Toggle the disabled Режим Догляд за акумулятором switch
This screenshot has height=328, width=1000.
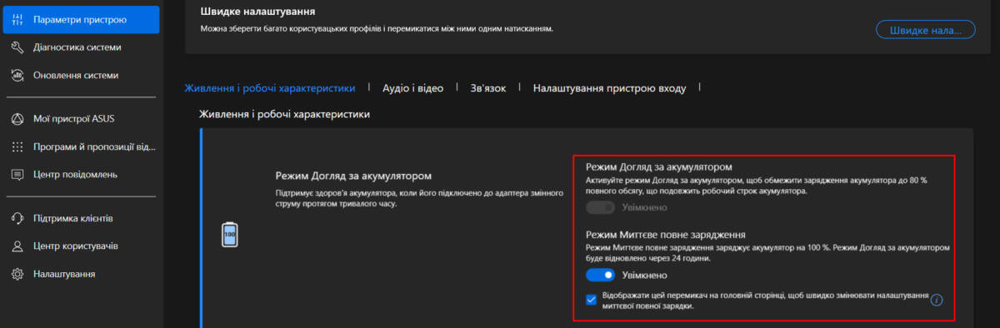coord(600,208)
